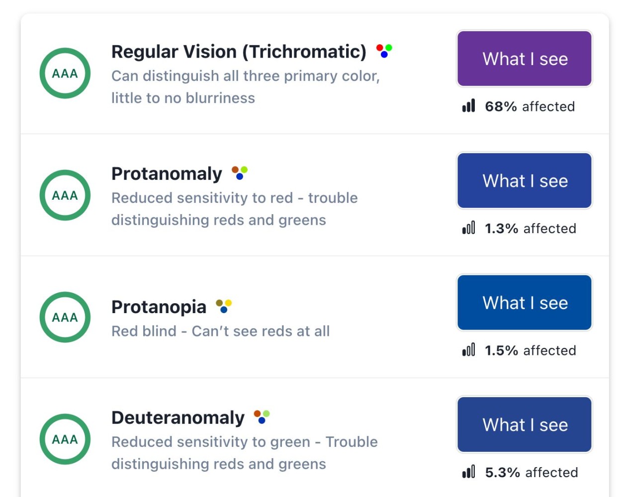Open What I see for Deuteranomaly
Screen dimensions: 628x497
[x=524, y=424]
